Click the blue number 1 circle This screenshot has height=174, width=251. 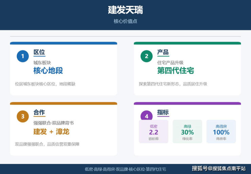coord(23,56)
